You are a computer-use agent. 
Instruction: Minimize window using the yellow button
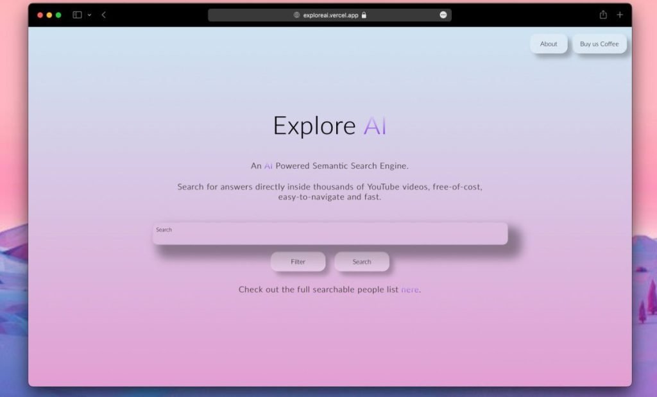tap(49, 15)
